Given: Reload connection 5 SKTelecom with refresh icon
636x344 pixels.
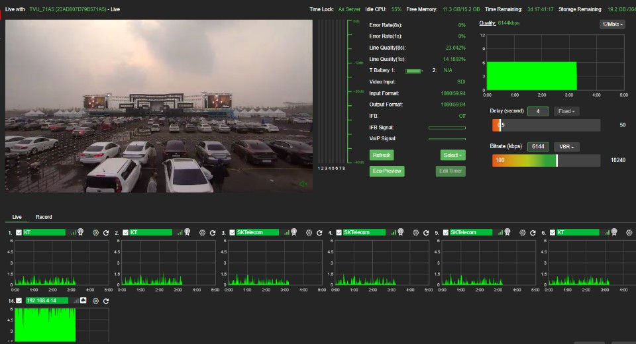Looking at the screenshot, I should (533, 233).
